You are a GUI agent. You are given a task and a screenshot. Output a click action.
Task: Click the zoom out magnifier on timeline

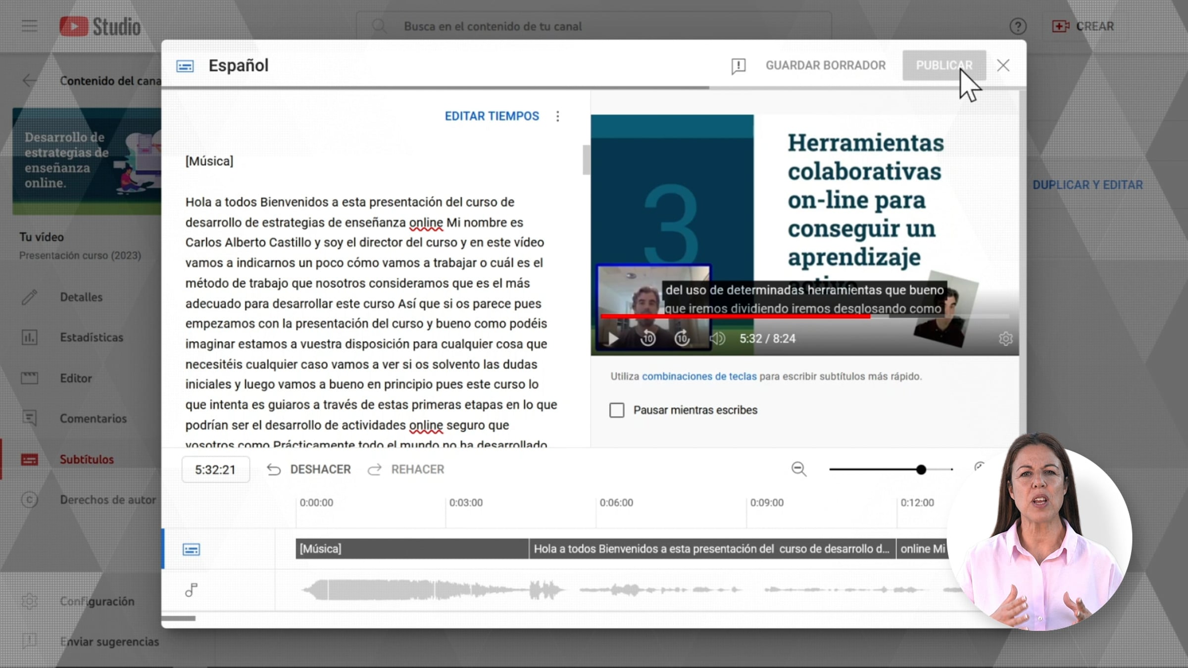pyautogui.click(x=798, y=469)
